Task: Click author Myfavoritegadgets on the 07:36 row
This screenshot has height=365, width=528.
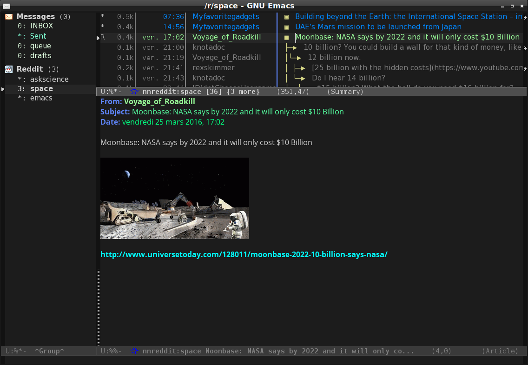Action: tap(225, 16)
